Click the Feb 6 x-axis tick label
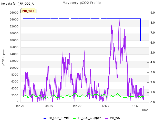Screen dimensions: 164x123 click(134, 106)
